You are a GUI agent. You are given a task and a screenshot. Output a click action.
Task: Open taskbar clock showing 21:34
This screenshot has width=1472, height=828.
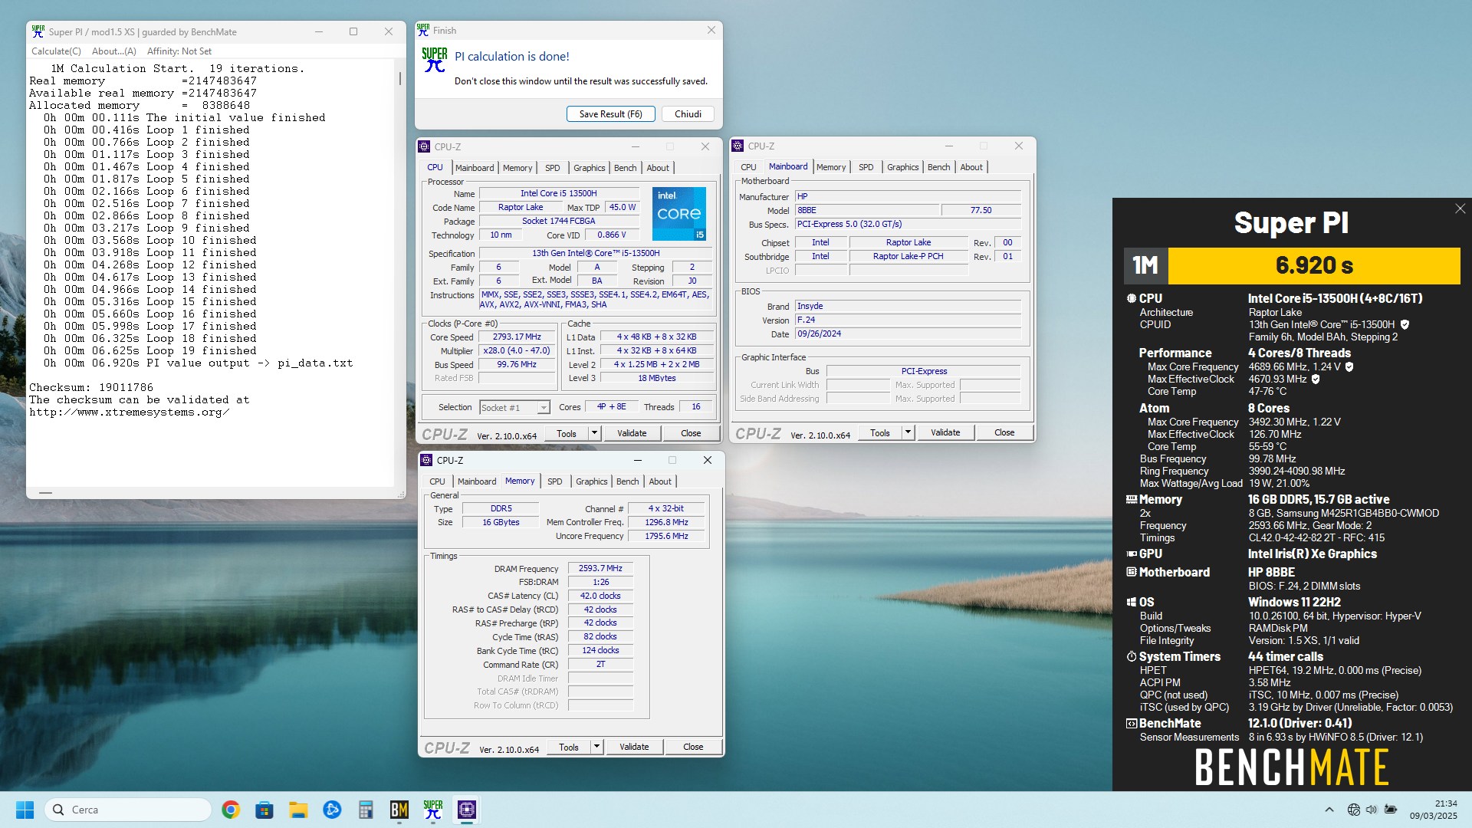coord(1433,810)
